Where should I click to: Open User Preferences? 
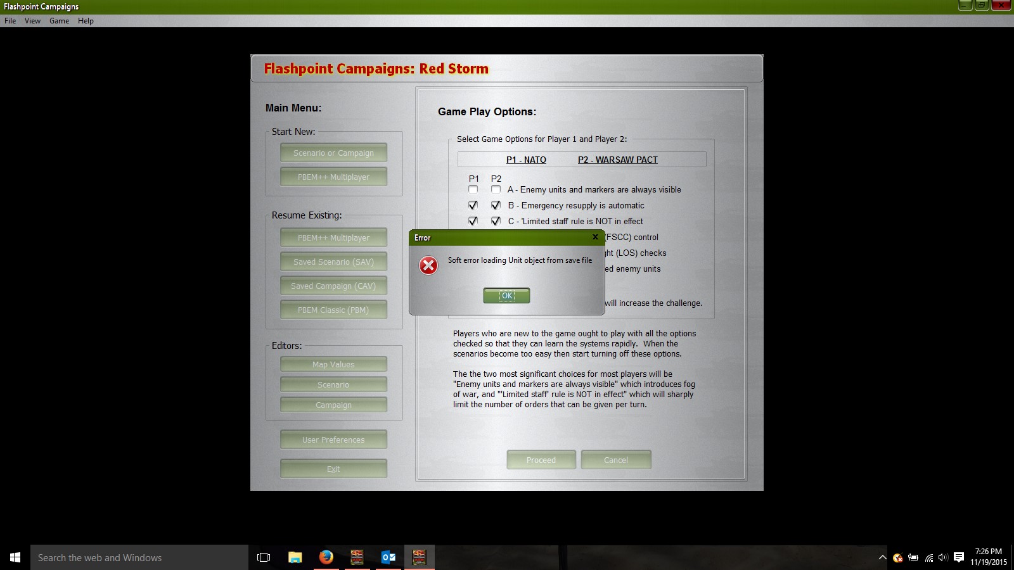point(333,440)
